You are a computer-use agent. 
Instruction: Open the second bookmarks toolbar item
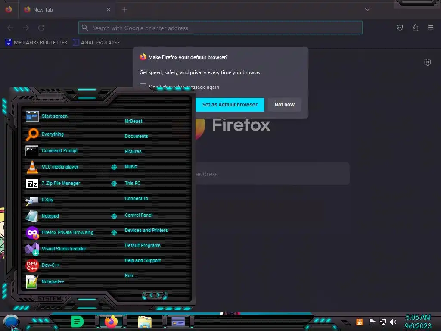click(96, 43)
